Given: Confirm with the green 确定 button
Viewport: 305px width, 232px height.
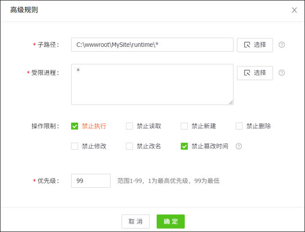Looking at the screenshot, I should click(x=170, y=221).
